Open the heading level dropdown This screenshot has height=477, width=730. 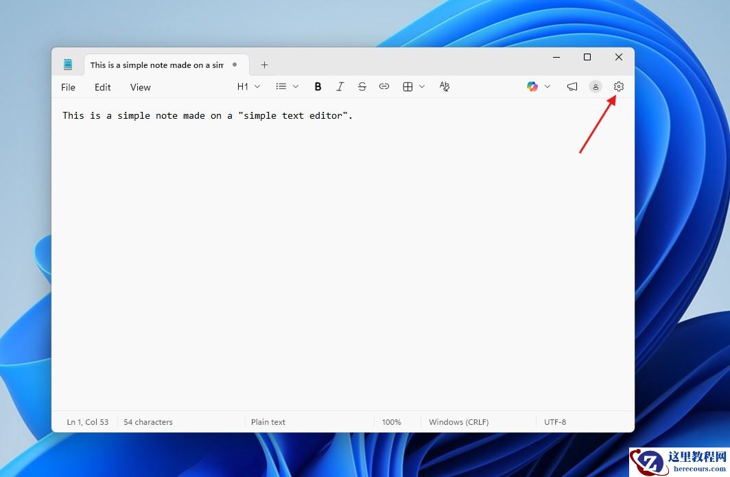(x=248, y=86)
